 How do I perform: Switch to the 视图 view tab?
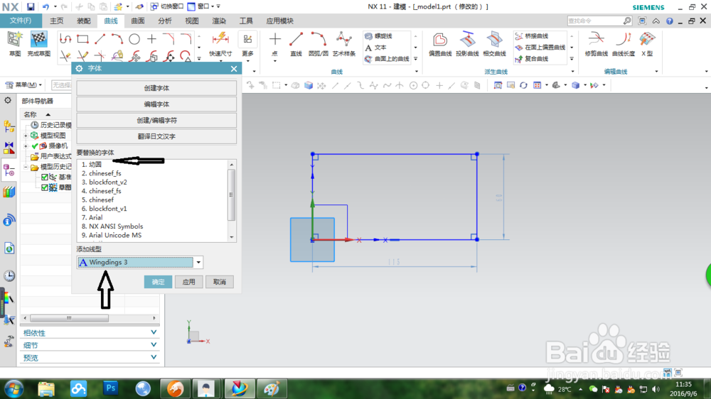(192, 21)
